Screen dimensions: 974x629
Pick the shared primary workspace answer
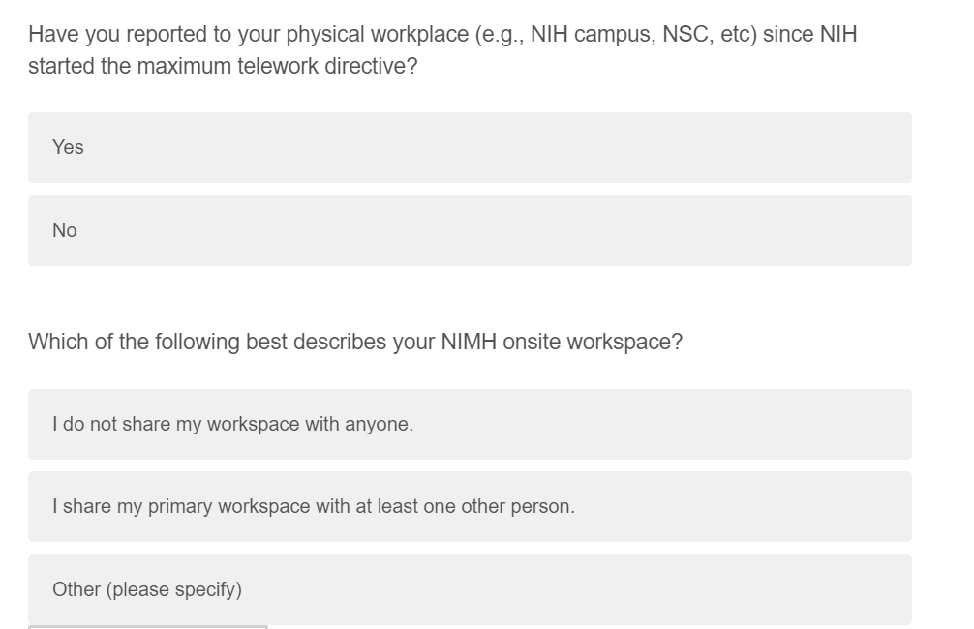click(470, 506)
